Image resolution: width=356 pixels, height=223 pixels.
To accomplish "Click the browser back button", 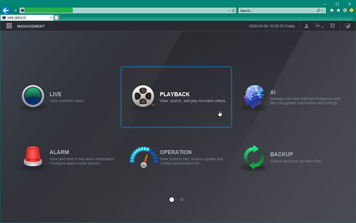I will point(6,10).
